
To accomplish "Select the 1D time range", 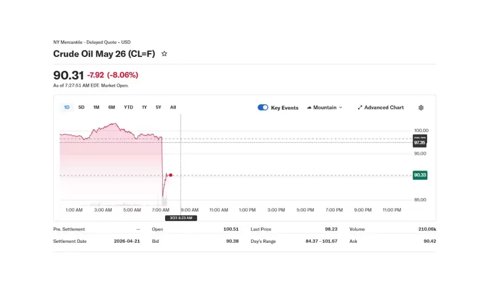I will pos(67,107).
